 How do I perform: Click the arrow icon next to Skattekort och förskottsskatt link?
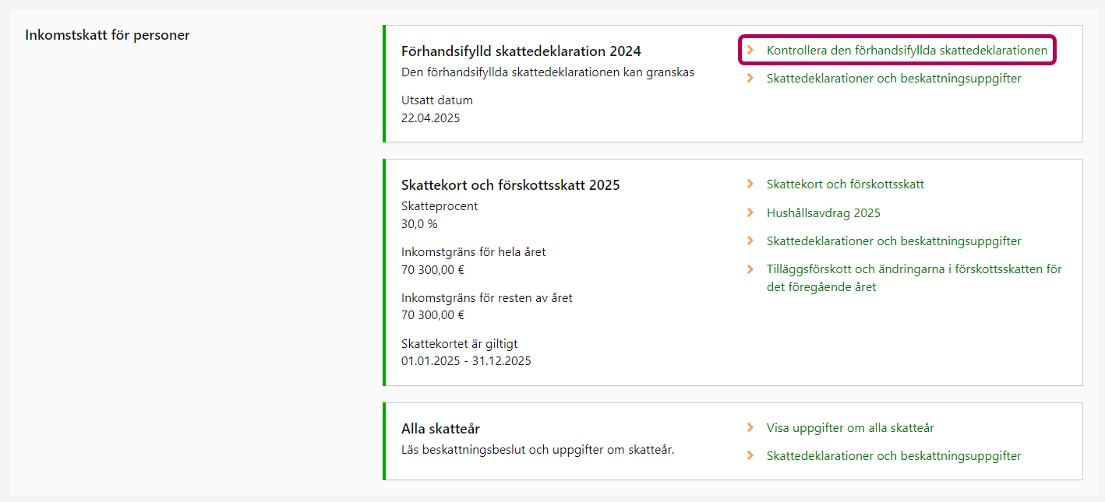[750, 184]
